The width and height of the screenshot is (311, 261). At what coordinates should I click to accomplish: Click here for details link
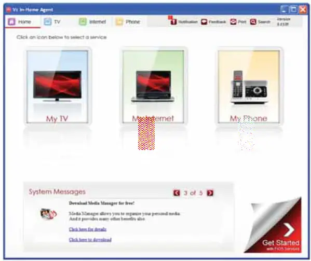[x=88, y=229]
